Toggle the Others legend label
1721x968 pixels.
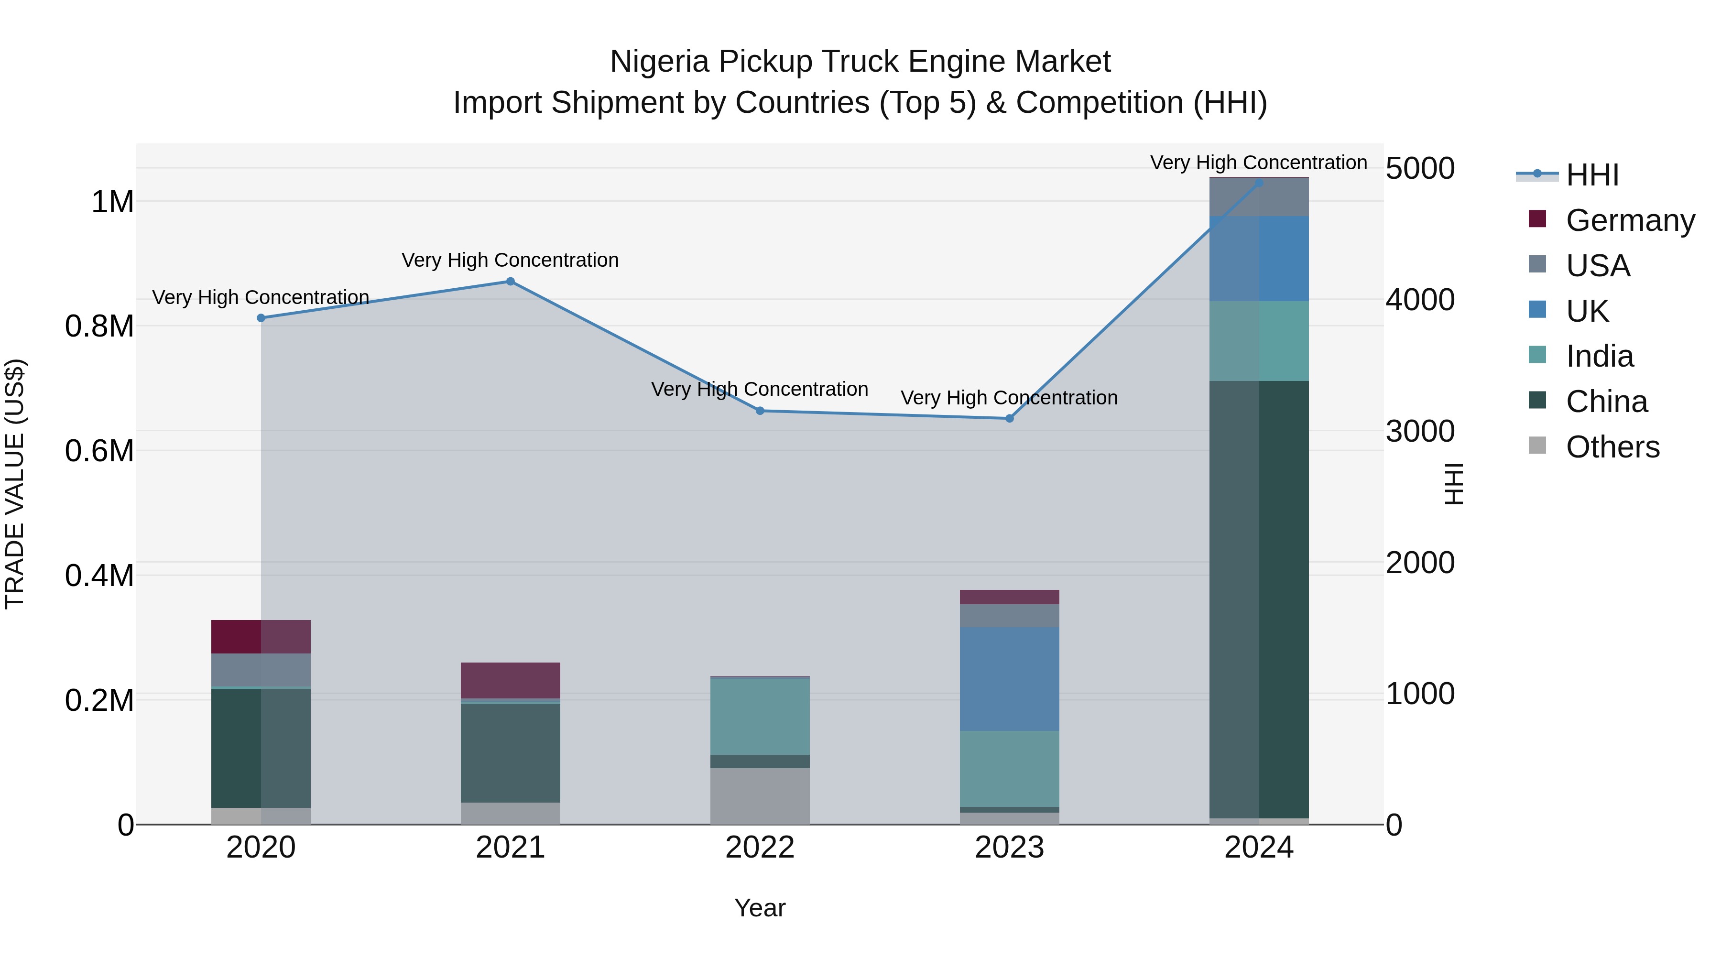tap(1613, 447)
